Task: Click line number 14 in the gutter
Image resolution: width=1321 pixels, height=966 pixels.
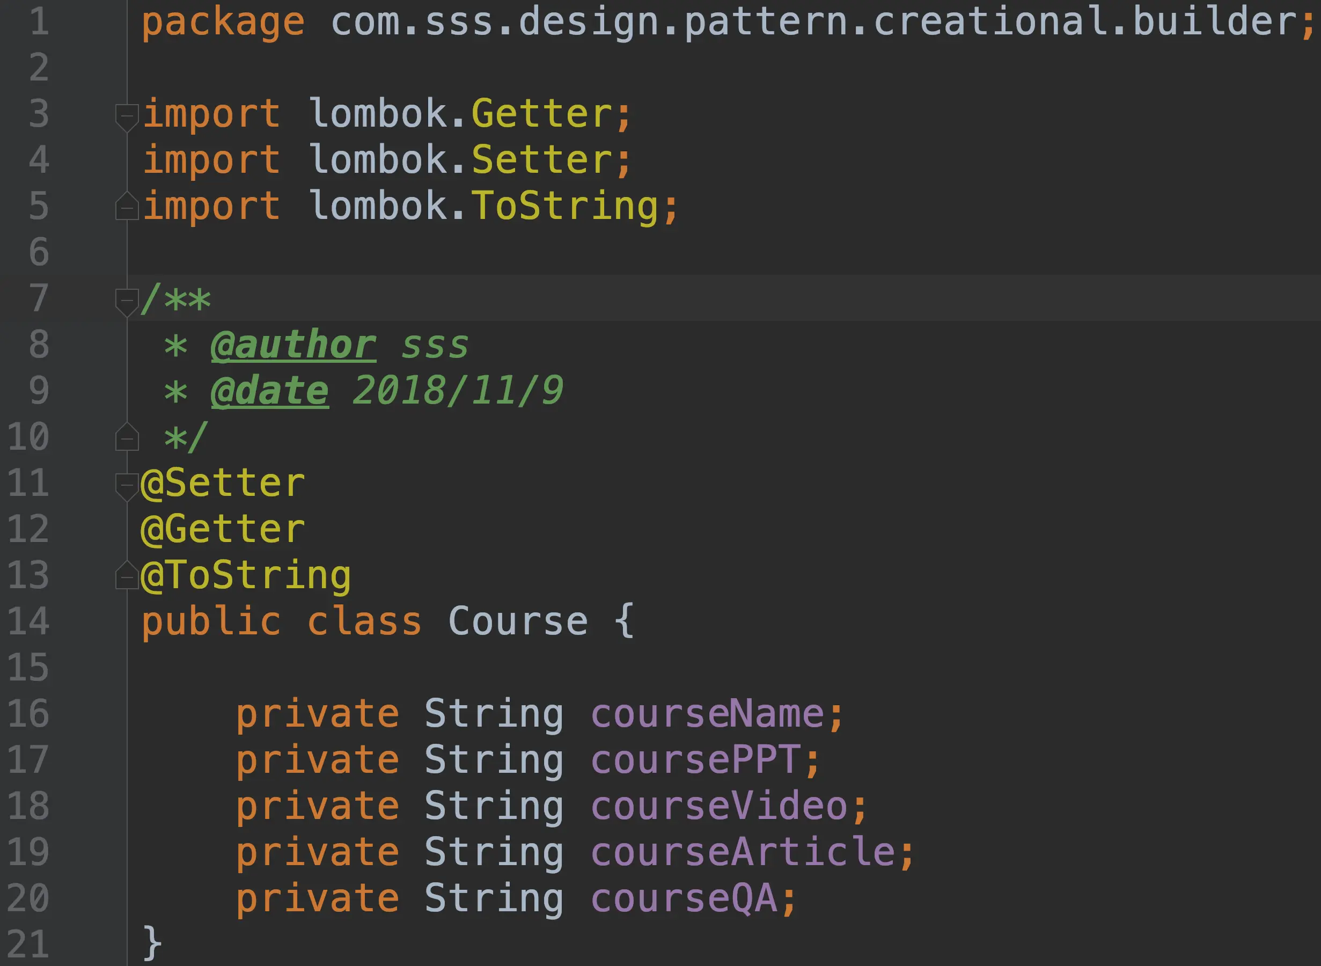Action: click(28, 621)
